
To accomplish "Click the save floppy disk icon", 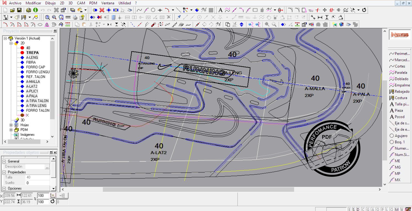I will pos(19,10).
